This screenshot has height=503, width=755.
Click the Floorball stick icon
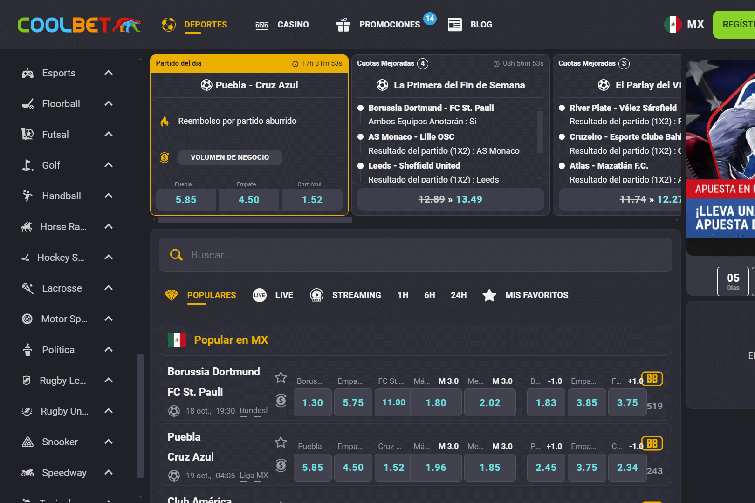(27, 104)
